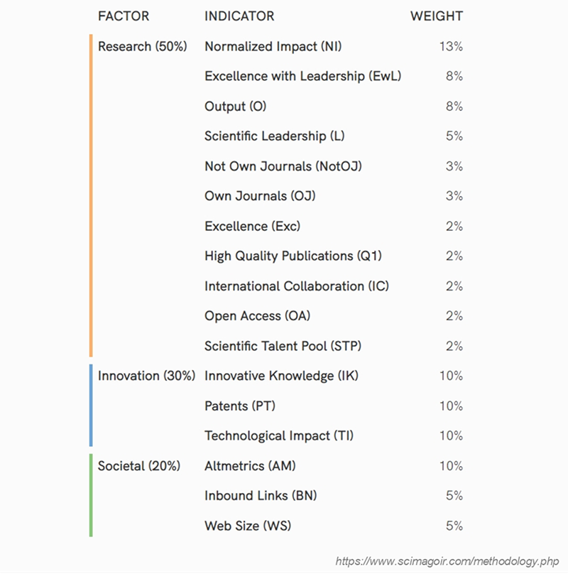The width and height of the screenshot is (568, 574).
Task: Select the Patents (PT) indicator
Action: (240, 406)
